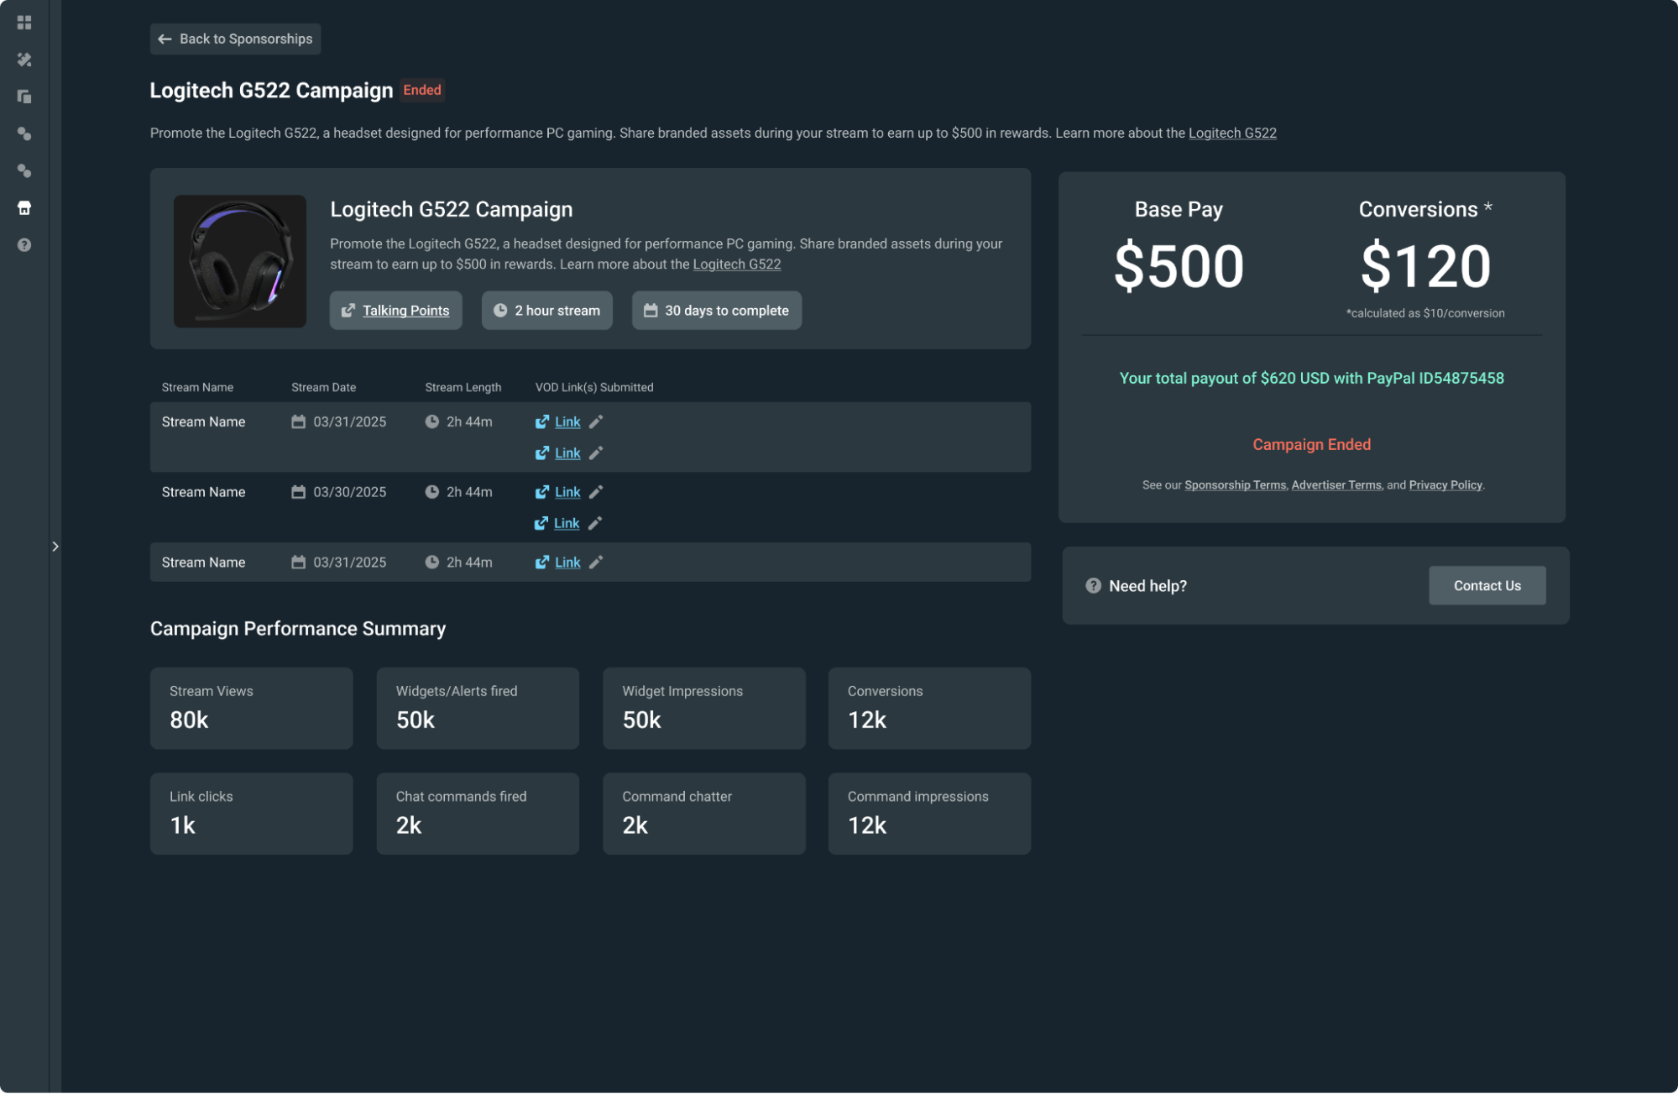Viewport: 1678px width, 1094px height.
Task: Open the Advertiser Terms link
Action: coord(1336,485)
